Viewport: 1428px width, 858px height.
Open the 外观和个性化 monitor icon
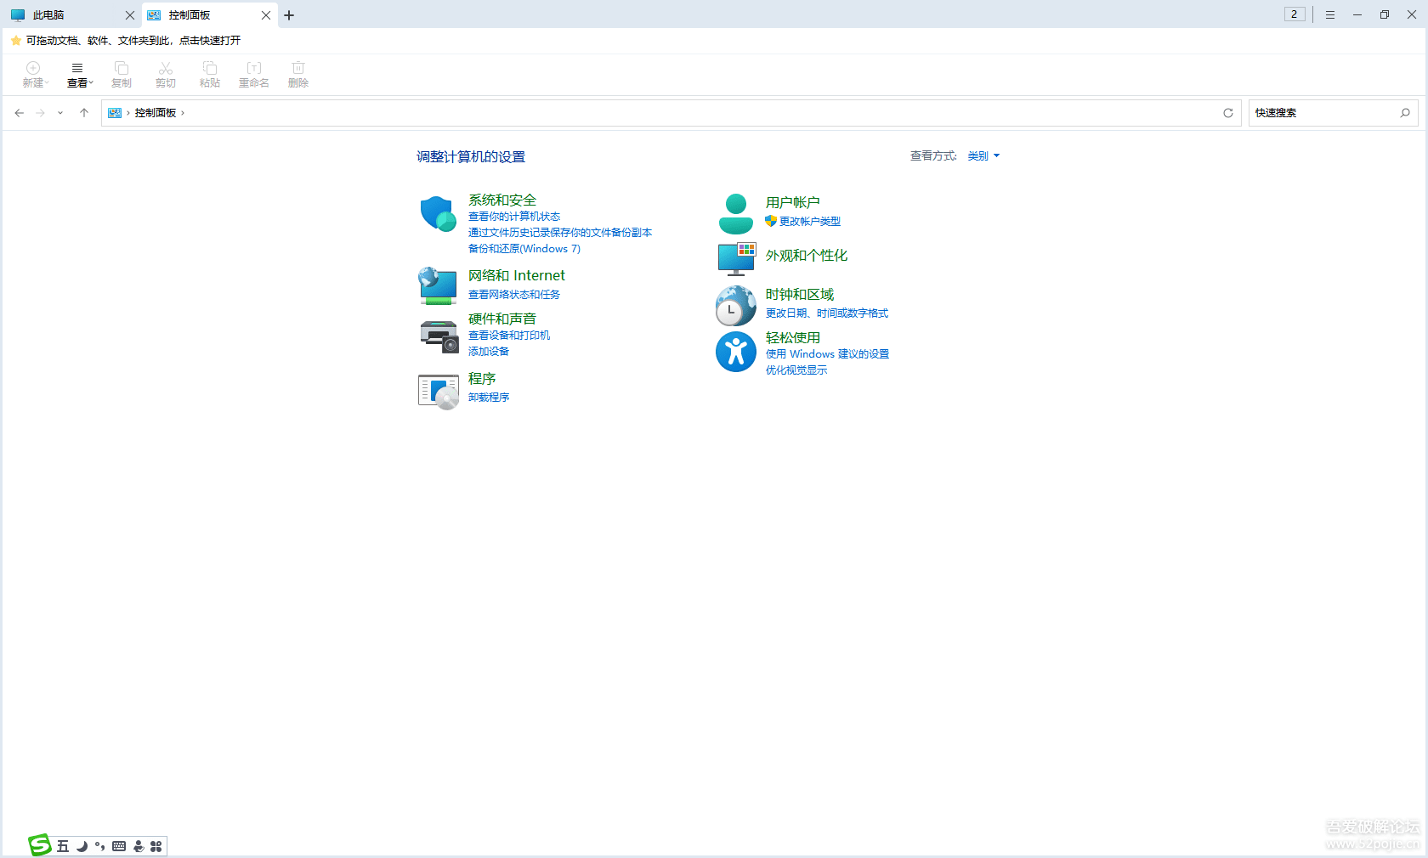click(736, 259)
